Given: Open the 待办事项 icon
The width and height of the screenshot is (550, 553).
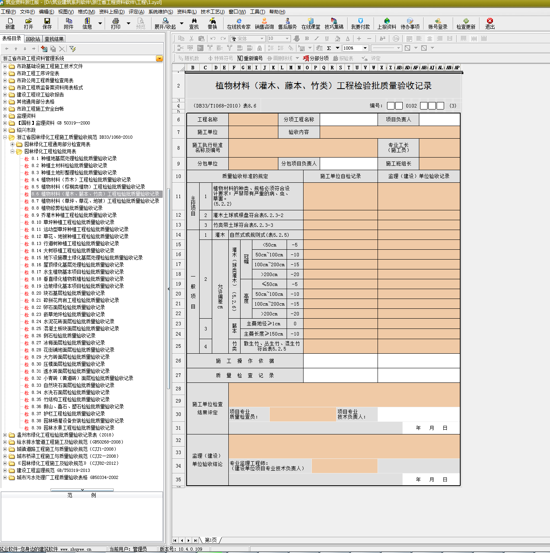Looking at the screenshot, I should pos(410,23).
